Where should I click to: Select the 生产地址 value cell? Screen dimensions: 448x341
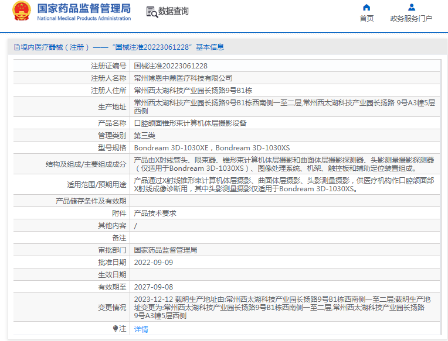(284, 106)
